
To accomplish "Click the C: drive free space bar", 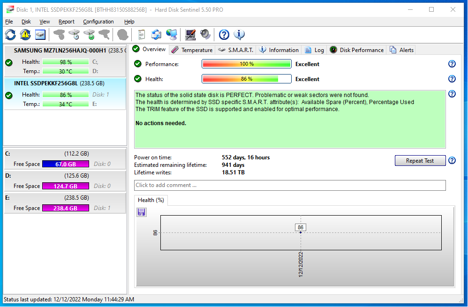I will click(x=65, y=164).
